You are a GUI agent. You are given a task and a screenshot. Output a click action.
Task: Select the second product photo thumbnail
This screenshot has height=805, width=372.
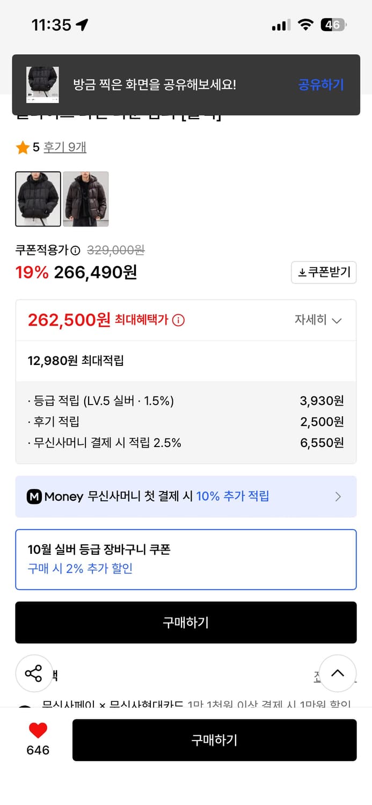[86, 199]
